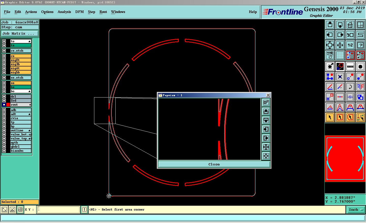Toggle the checkbox for layer ss.etch

point(4,78)
